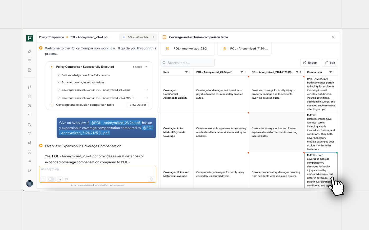Open the telescope sidebar icon

[x=30, y=162]
